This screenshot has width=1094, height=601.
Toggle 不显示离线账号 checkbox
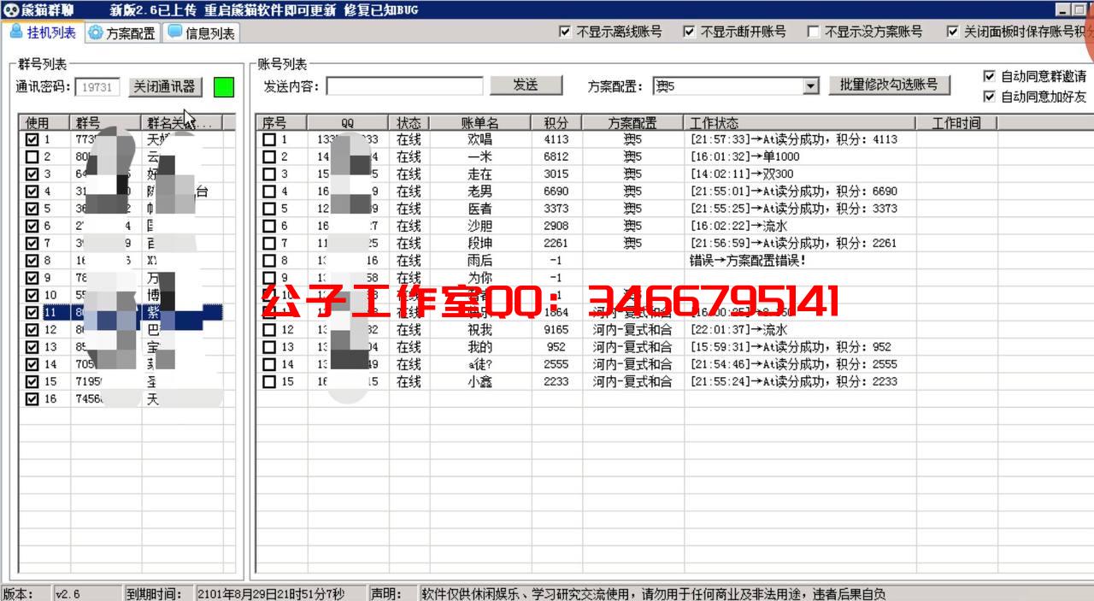click(x=564, y=32)
